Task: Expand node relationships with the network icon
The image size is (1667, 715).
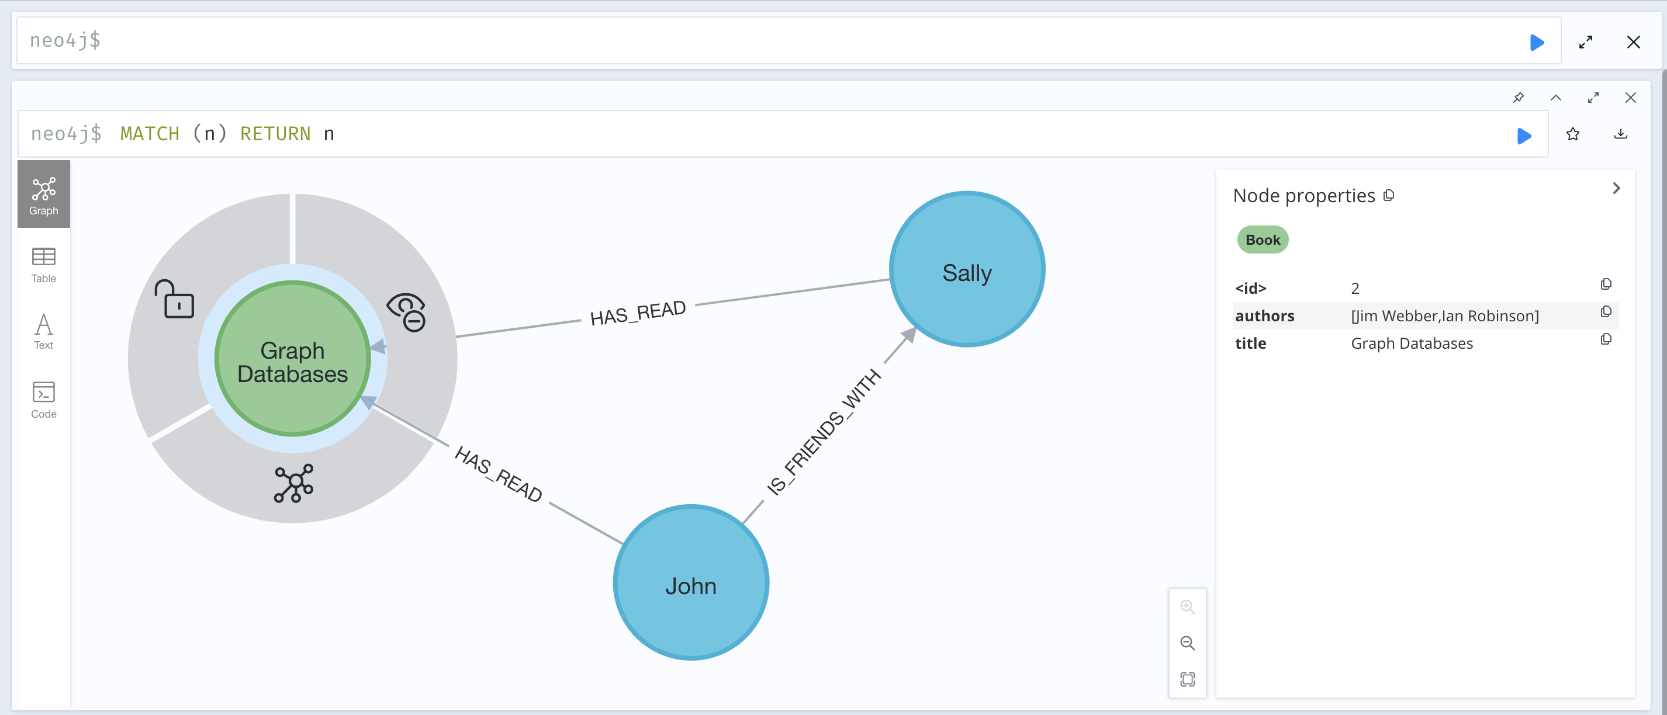Action: [x=294, y=483]
